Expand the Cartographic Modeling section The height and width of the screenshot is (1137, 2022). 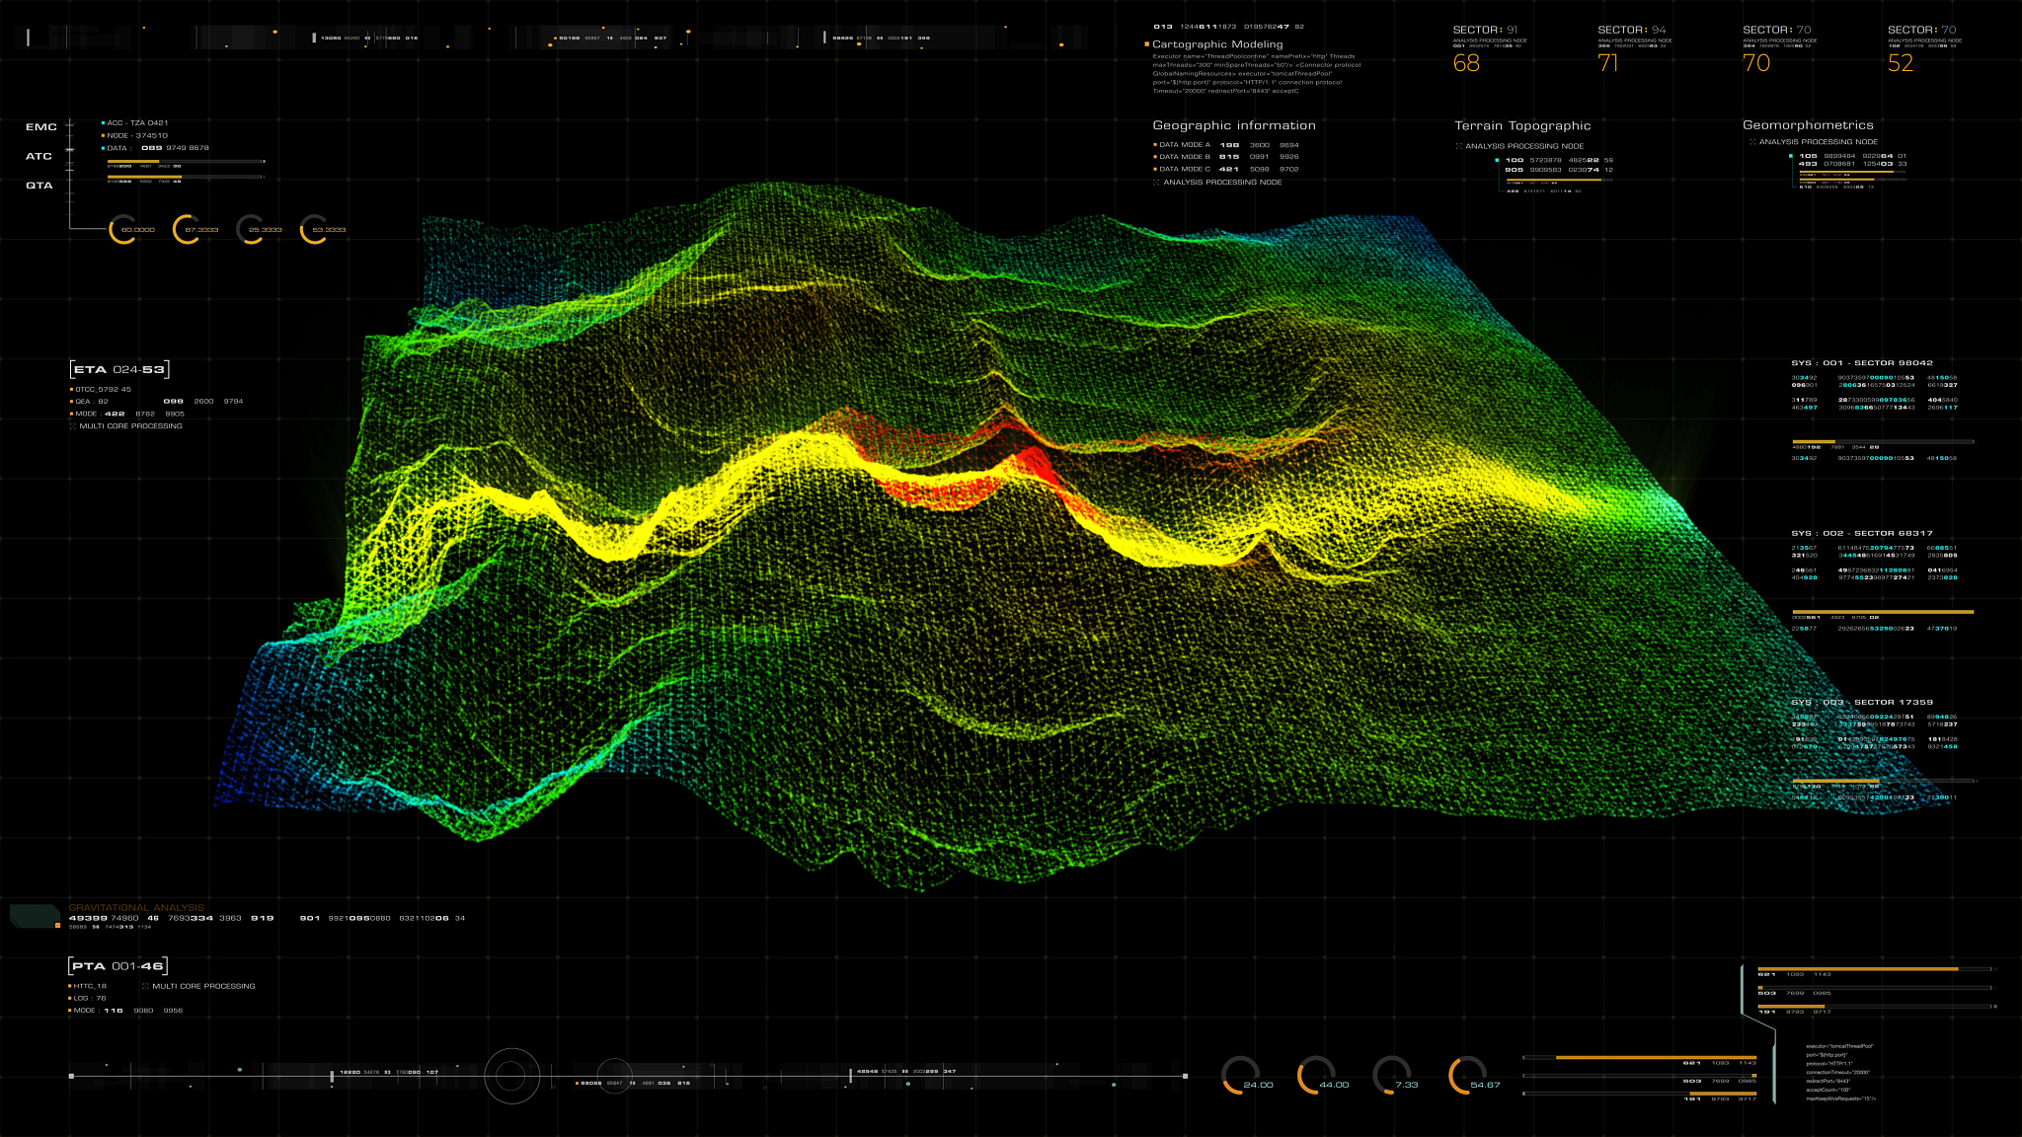point(1216,44)
